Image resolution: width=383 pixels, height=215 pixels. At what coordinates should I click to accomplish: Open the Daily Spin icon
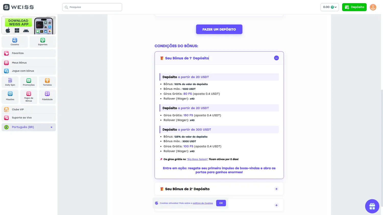pos(10,82)
